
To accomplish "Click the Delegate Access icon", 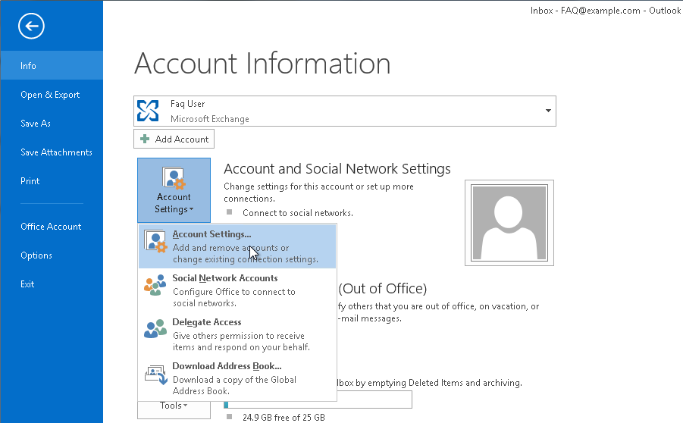I will point(155,329).
